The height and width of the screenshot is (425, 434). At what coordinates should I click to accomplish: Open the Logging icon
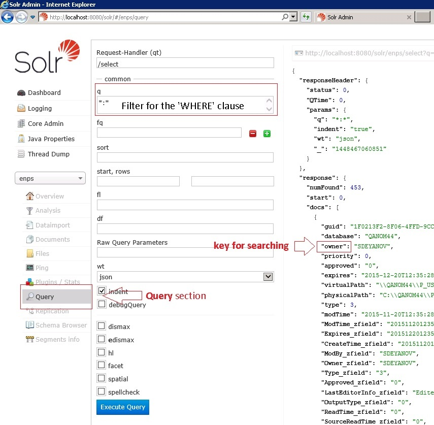tap(21, 108)
